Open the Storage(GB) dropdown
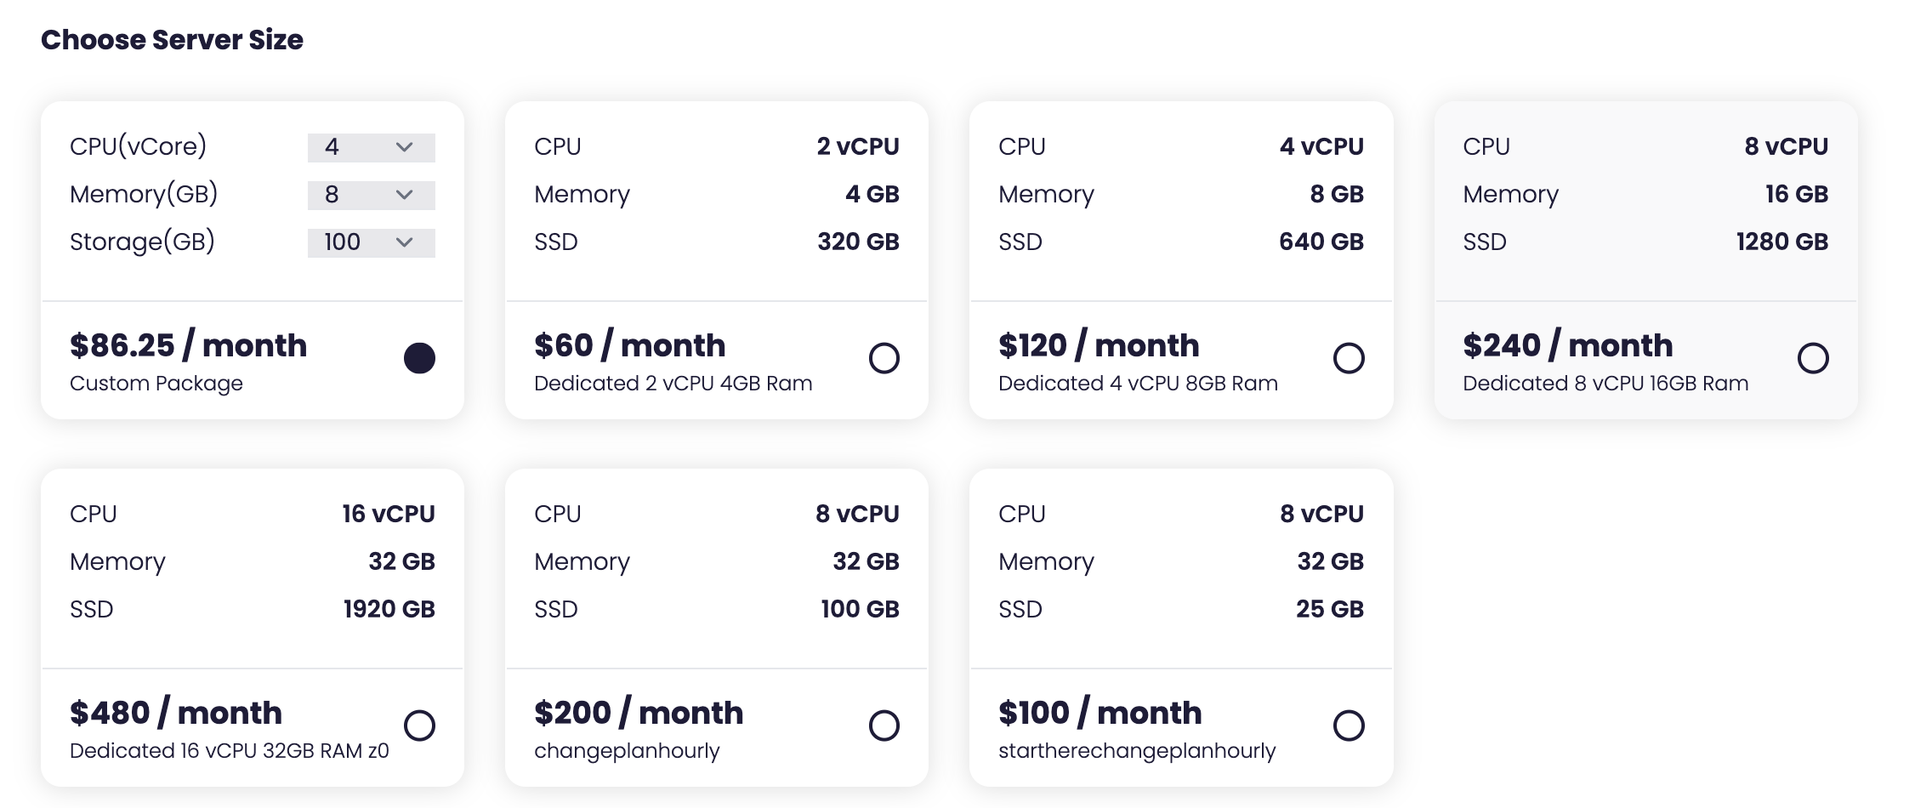Screen dimensions: 1915x808 [x=370, y=242]
